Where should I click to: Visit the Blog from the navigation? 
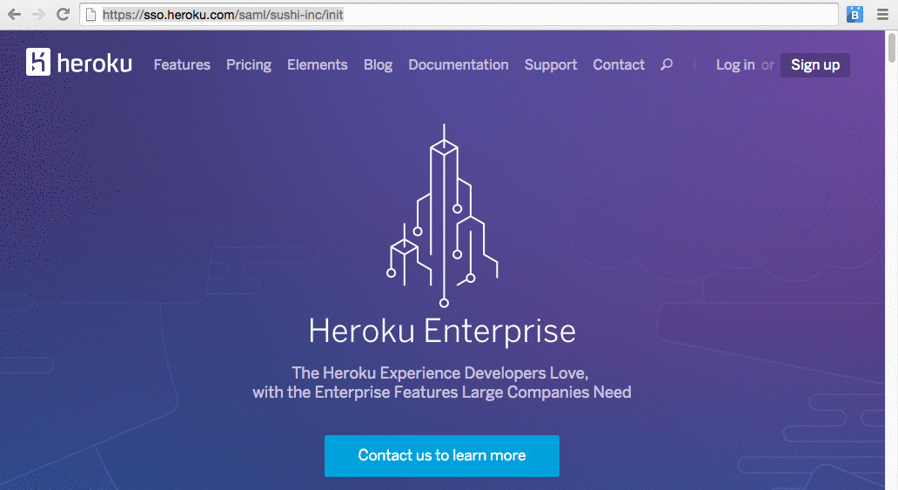pos(378,64)
